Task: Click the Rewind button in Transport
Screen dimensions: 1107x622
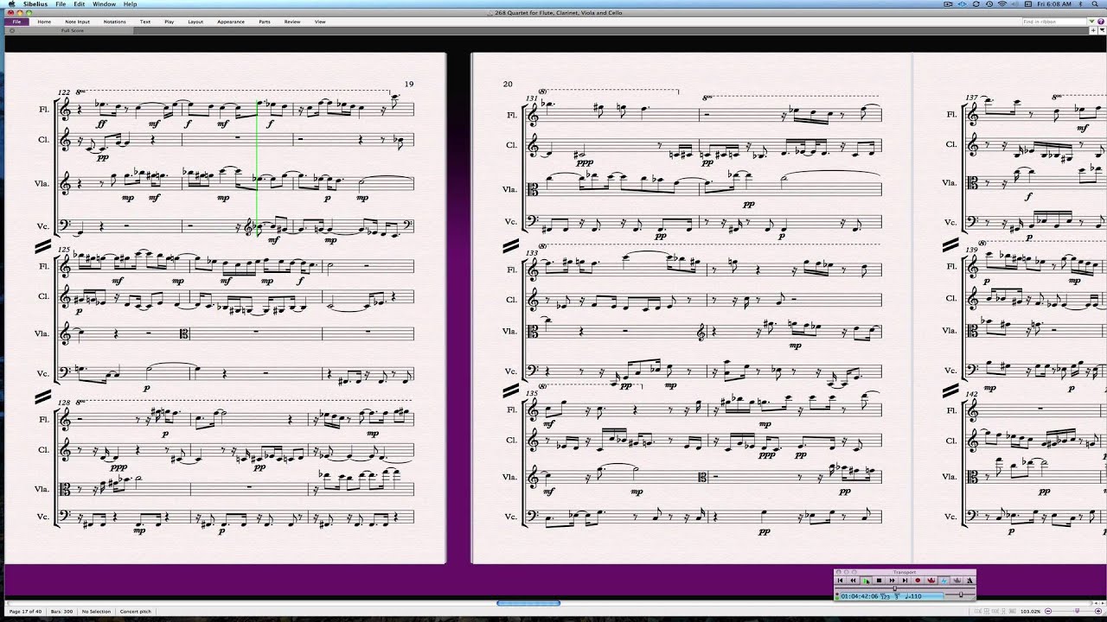Action: [x=853, y=581]
